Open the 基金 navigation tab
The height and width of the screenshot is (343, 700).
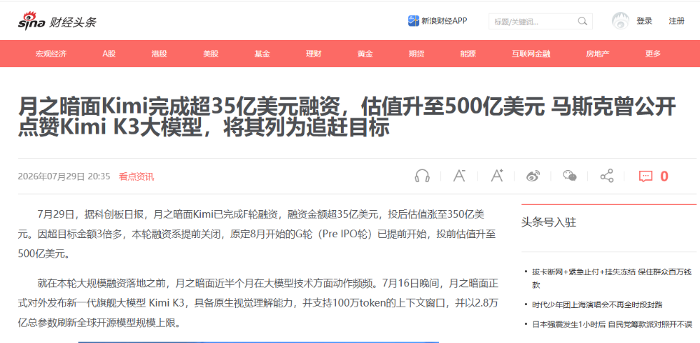click(262, 54)
